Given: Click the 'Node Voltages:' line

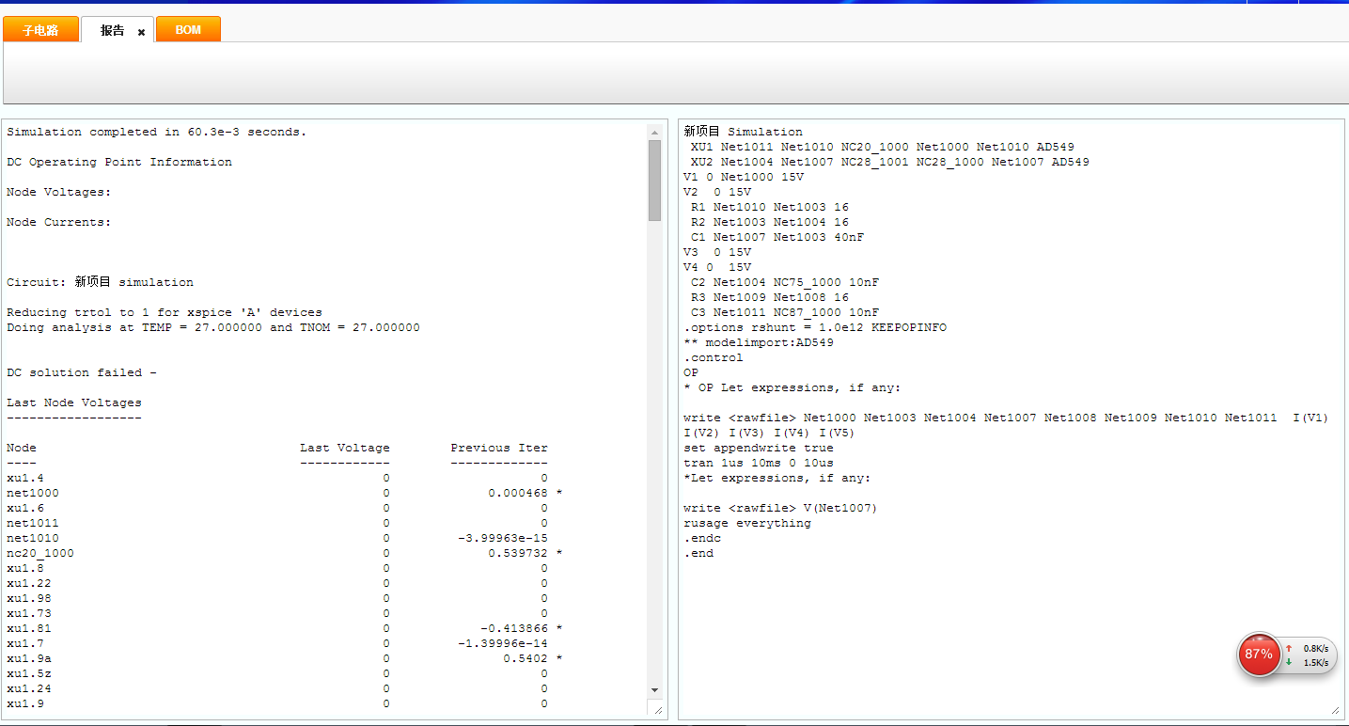Looking at the screenshot, I should tap(59, 192).
